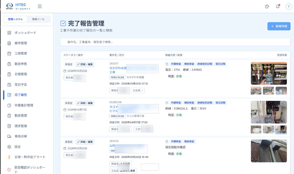The height and width of the screenshot is (174, 294).
Task: Click the 請求管理 document icon
Action: pos(9,126)
